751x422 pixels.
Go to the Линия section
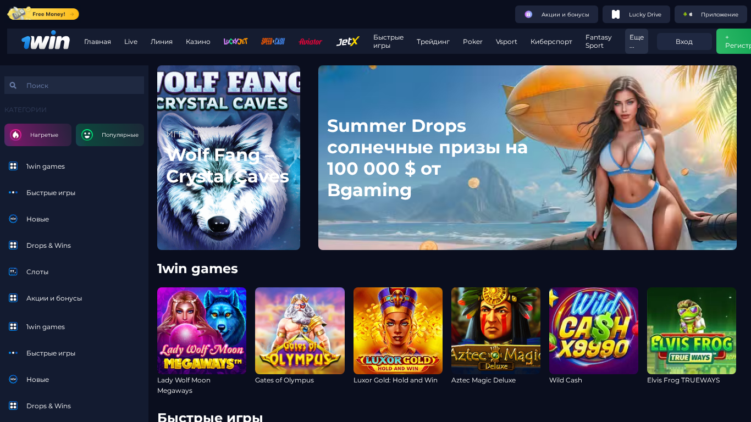click(x=162, y=42)
